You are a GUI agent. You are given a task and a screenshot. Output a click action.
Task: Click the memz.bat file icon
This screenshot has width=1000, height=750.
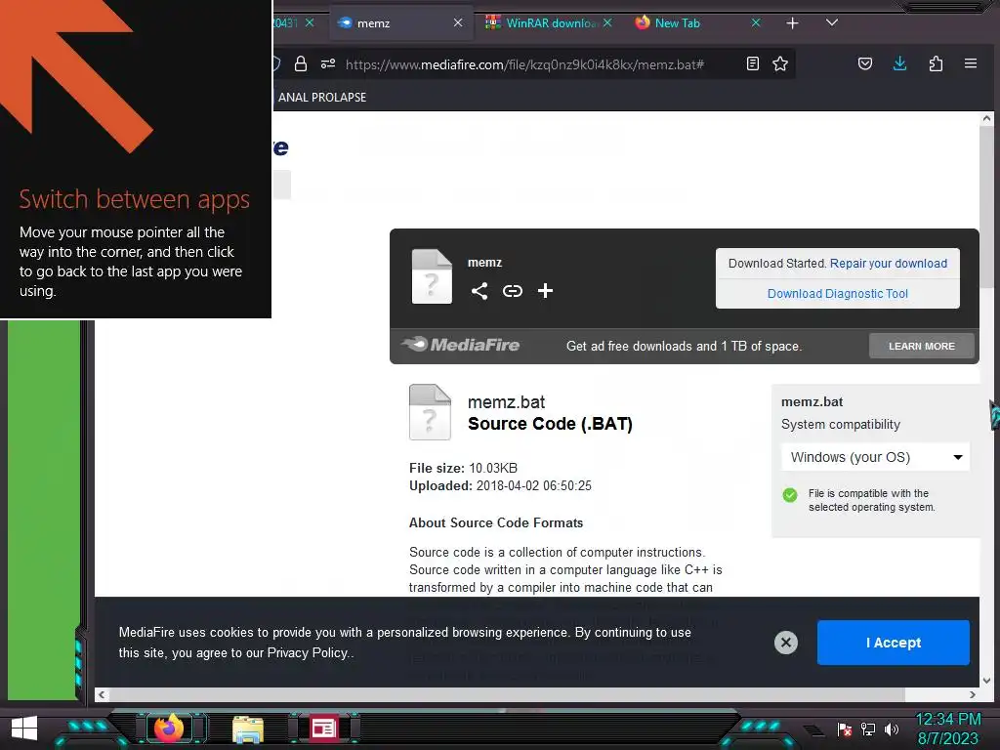pyautogui.click(x=430, y=412)
